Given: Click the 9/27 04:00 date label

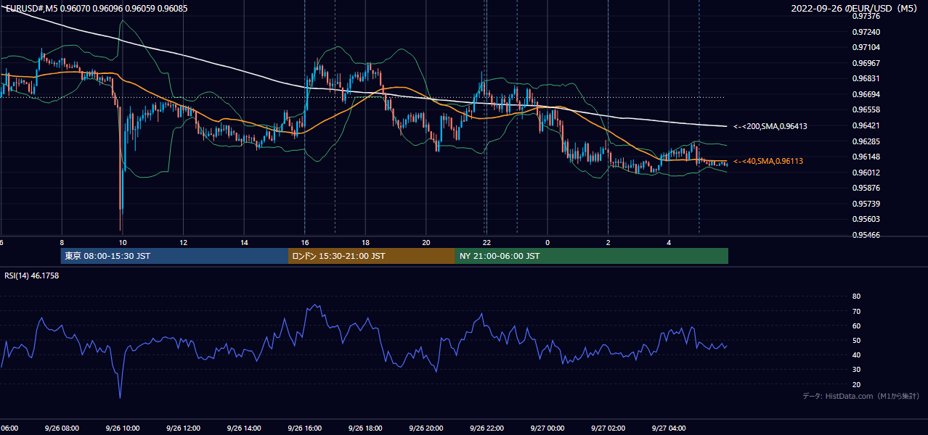Looking at the screenshot, I should coord(669,428).
